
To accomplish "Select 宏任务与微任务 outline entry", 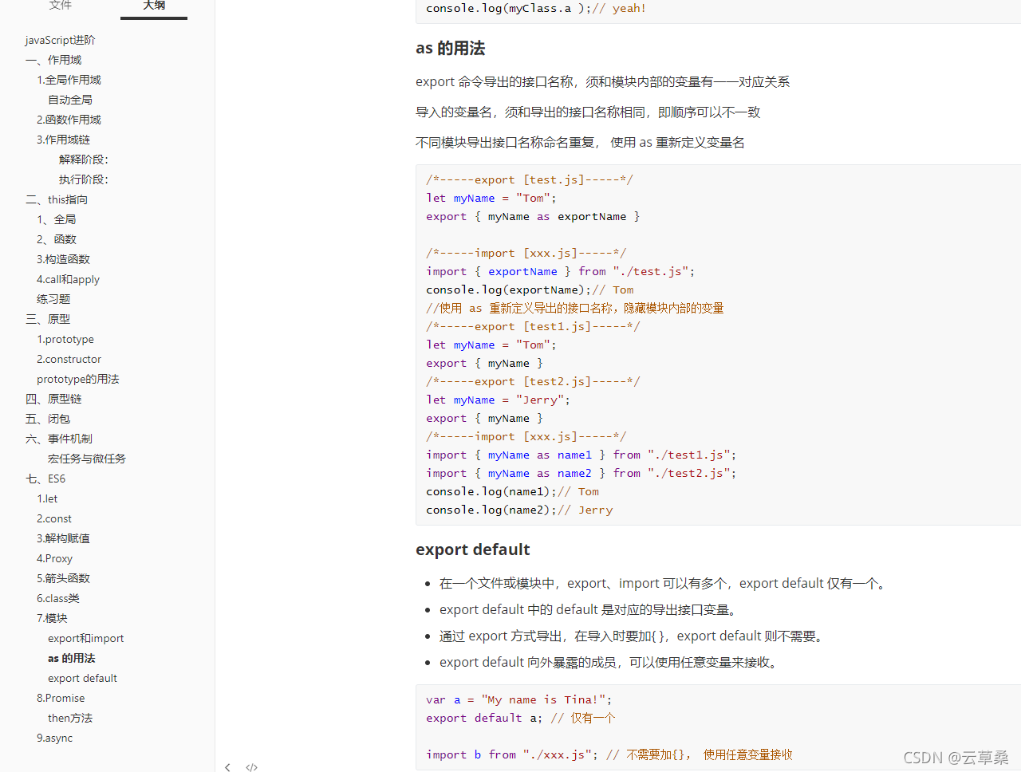I will tap(87, 459).
